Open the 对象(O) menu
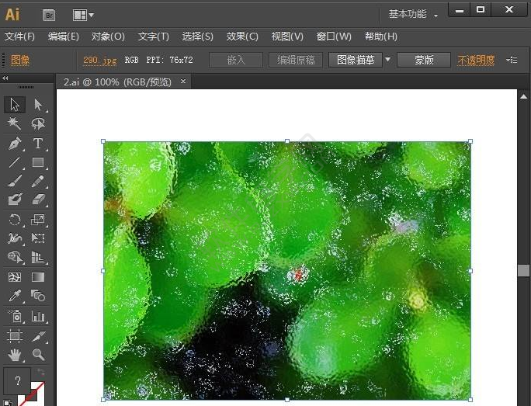This screenshot has height=406, width=531. (x=108, y=36)
